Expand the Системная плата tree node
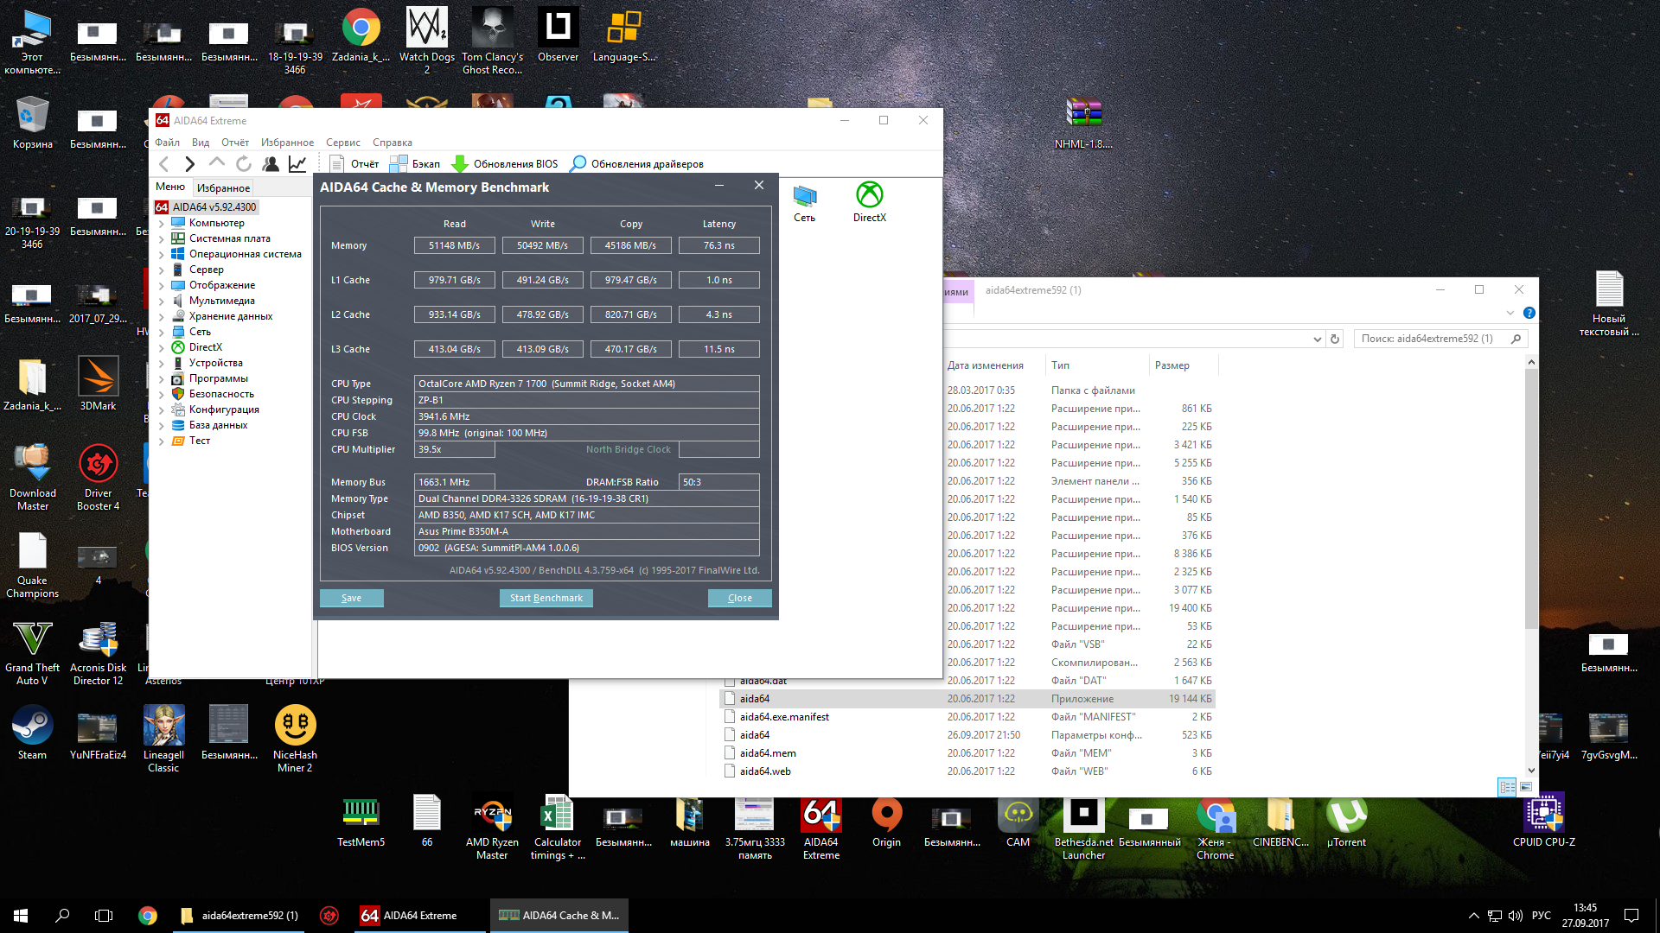Image resolution: width=1660 pixels, height=933 pixels. click(x=161, y=238)
